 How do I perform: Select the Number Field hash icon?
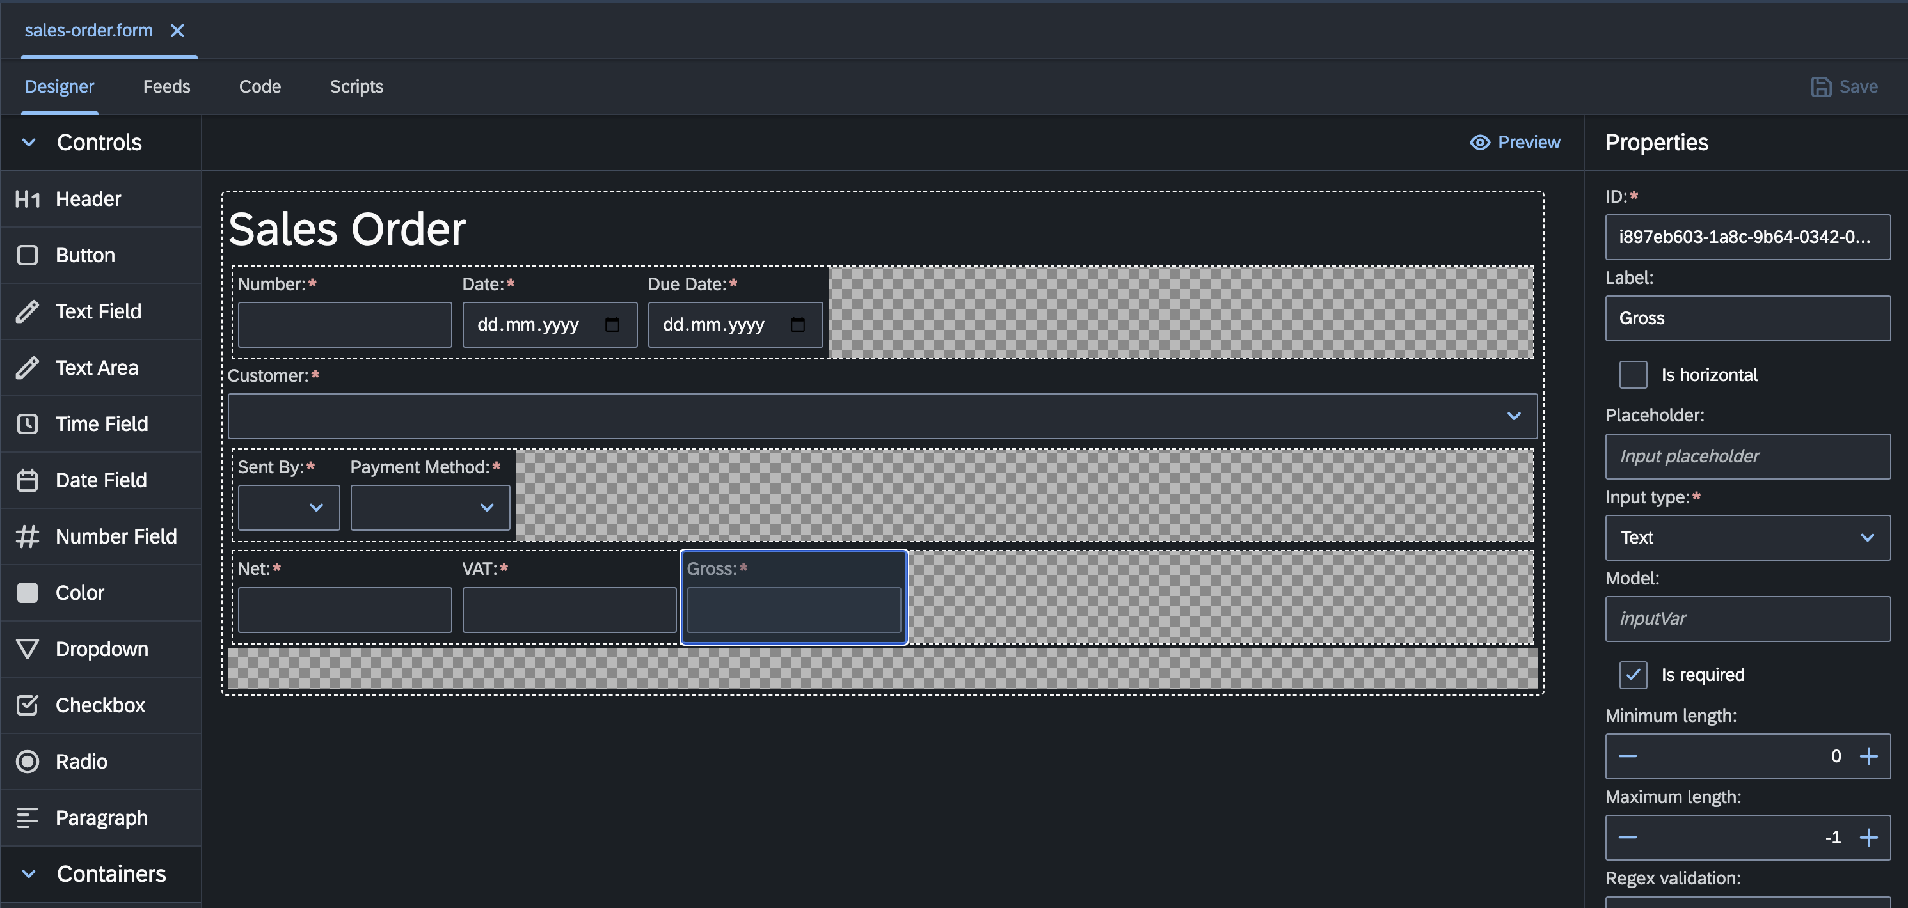pyautogui.click(x=28, y=536)
